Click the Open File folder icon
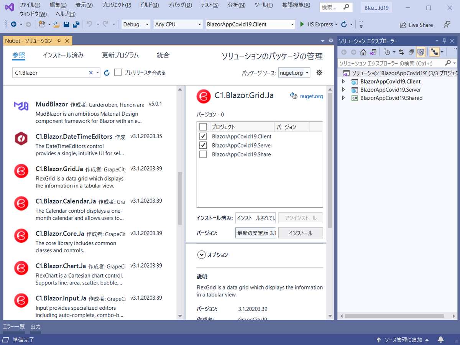Screen dimensions: 460x345 (57, 24)
